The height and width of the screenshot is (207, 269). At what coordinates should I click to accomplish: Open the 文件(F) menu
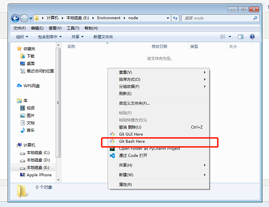19,28
